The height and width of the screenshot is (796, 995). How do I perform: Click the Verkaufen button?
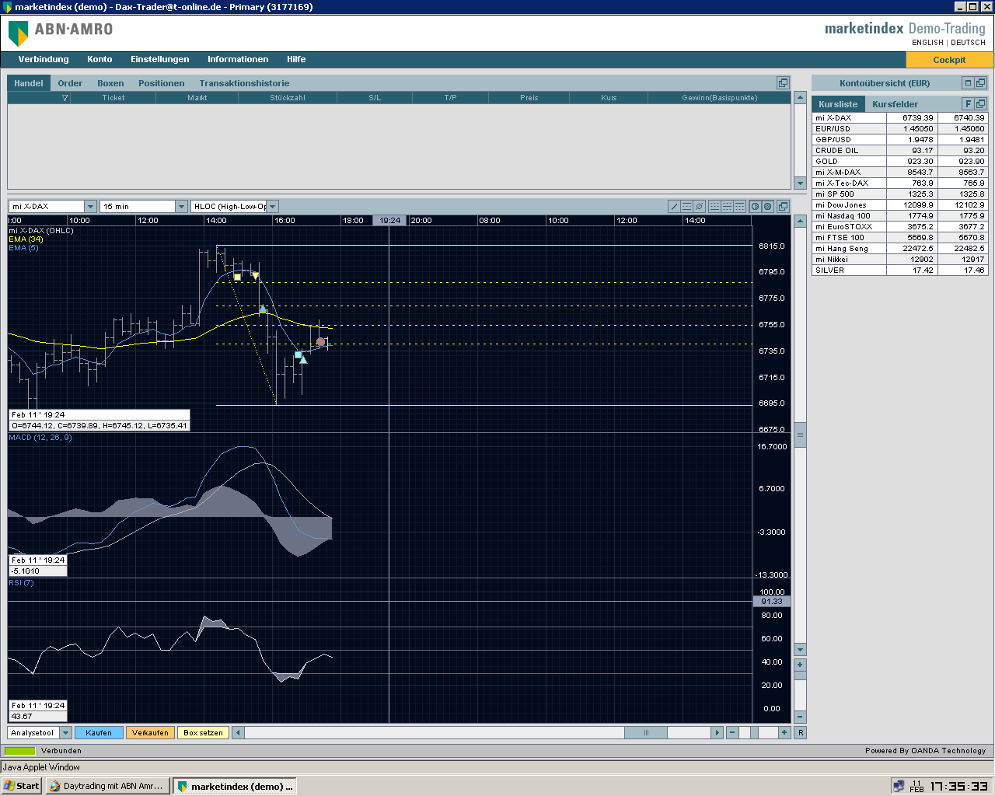tap(150, 733)
